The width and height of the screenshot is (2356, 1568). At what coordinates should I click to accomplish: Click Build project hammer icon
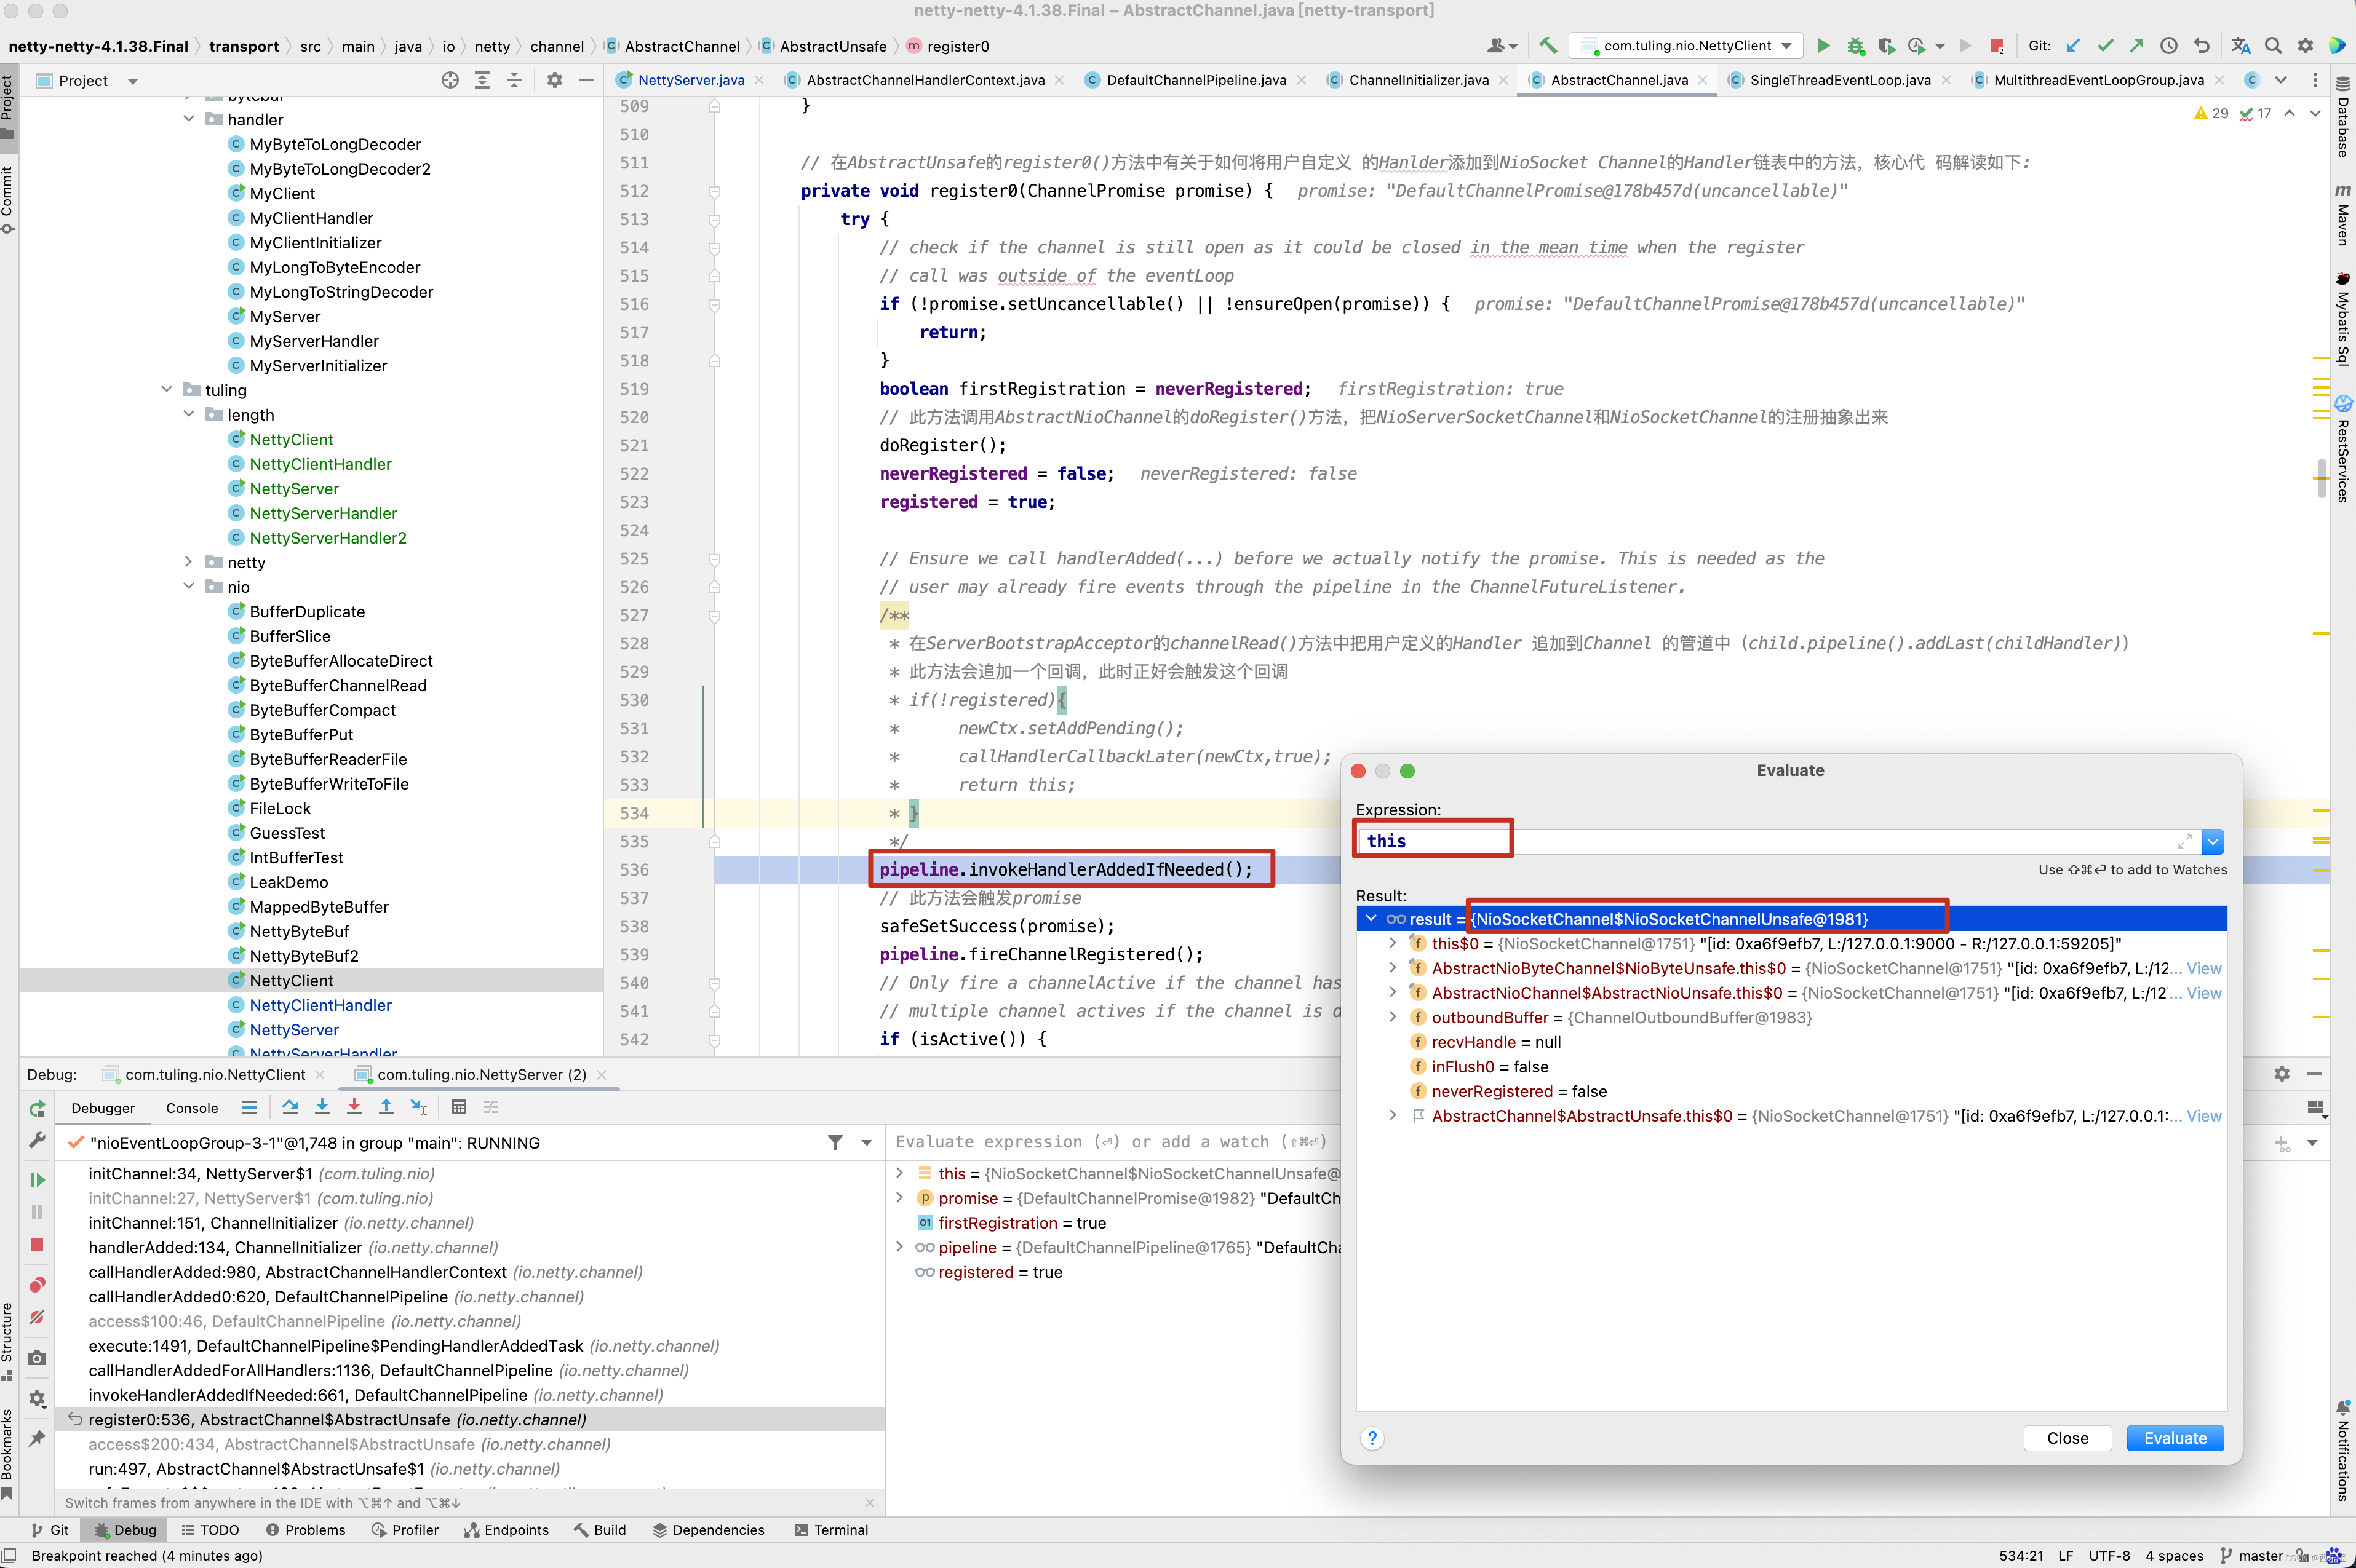1548,46
